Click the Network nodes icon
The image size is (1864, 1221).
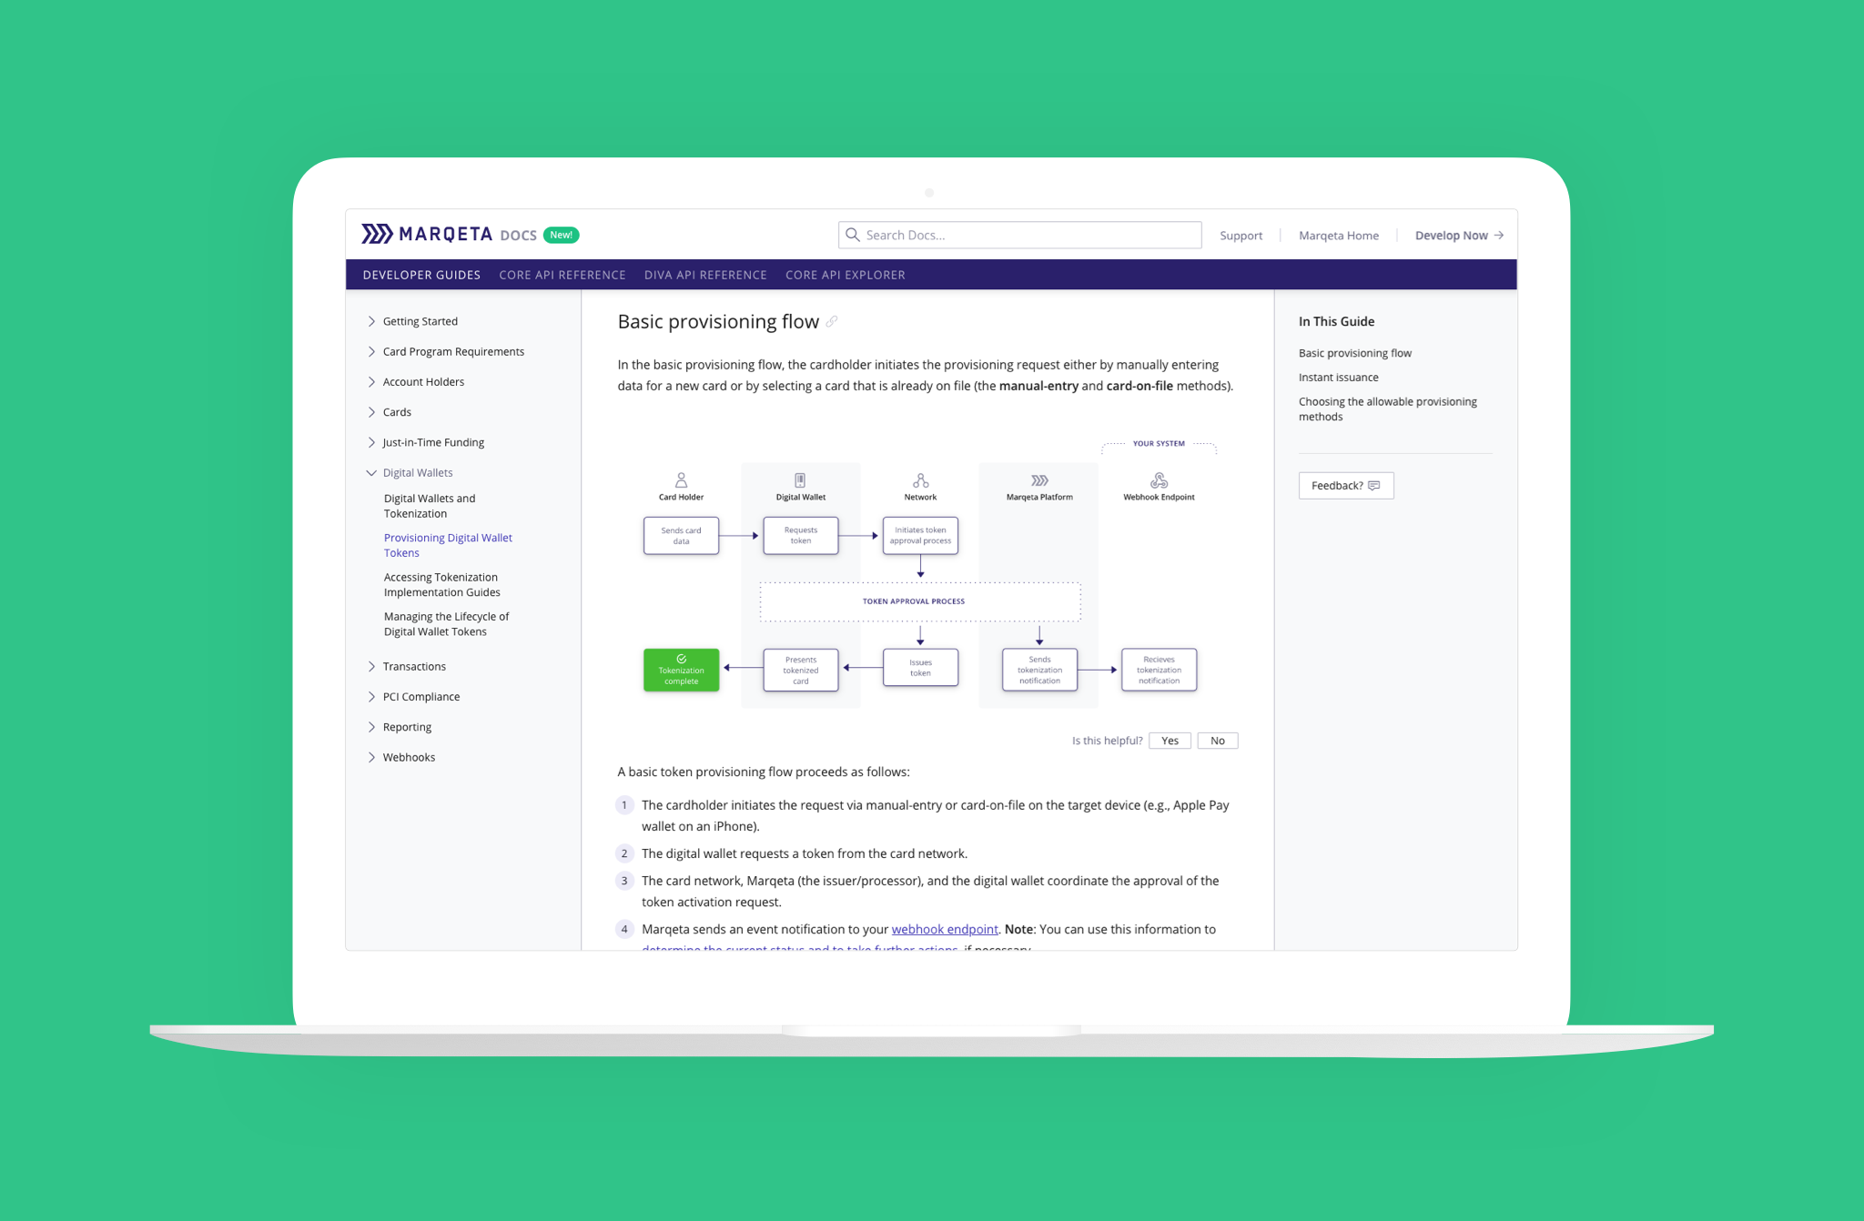(x=920, y=480)
